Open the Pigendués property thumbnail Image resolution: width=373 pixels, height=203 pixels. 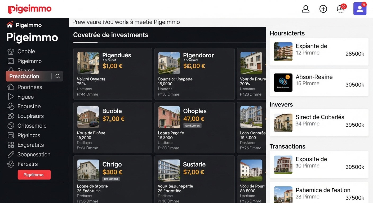(x=88, y=63)
